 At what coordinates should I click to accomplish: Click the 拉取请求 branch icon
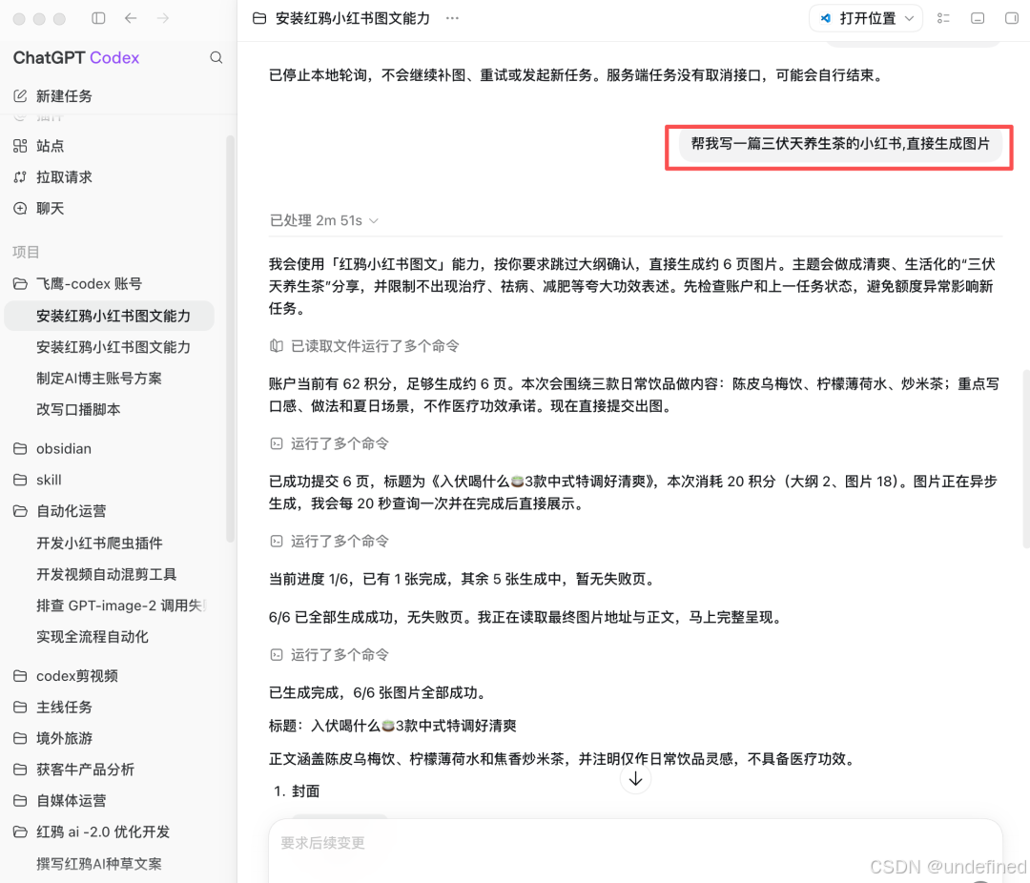click(20, 176)
